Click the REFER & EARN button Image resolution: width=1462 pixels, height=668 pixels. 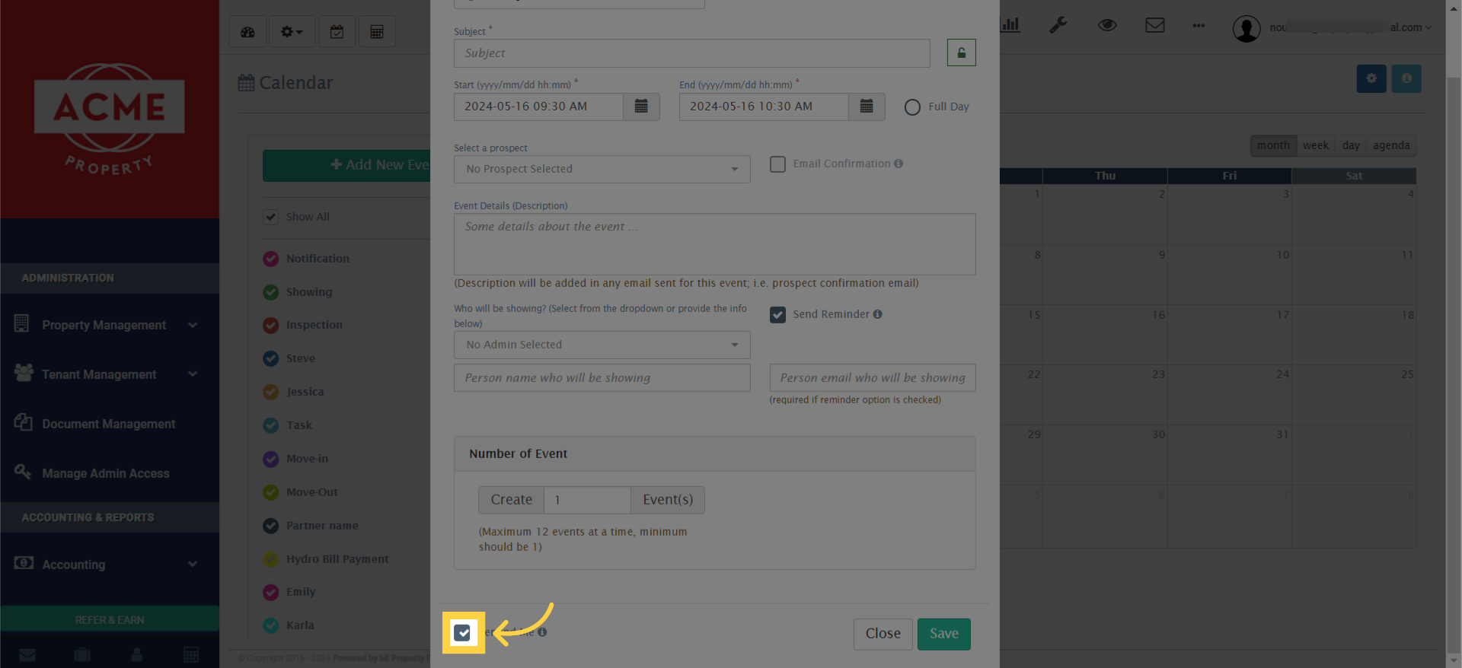(110, 619)
